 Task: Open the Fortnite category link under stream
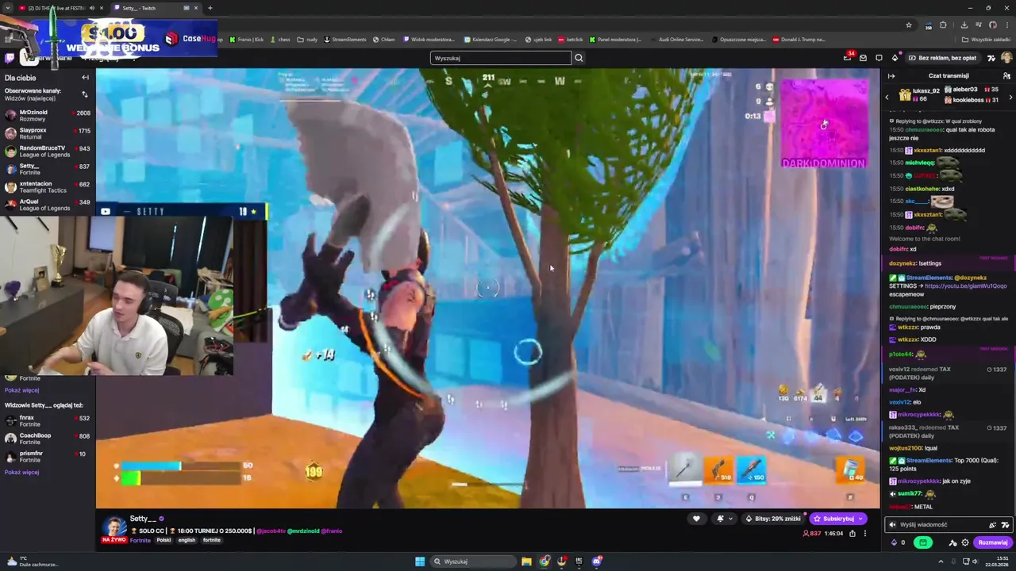140,540
